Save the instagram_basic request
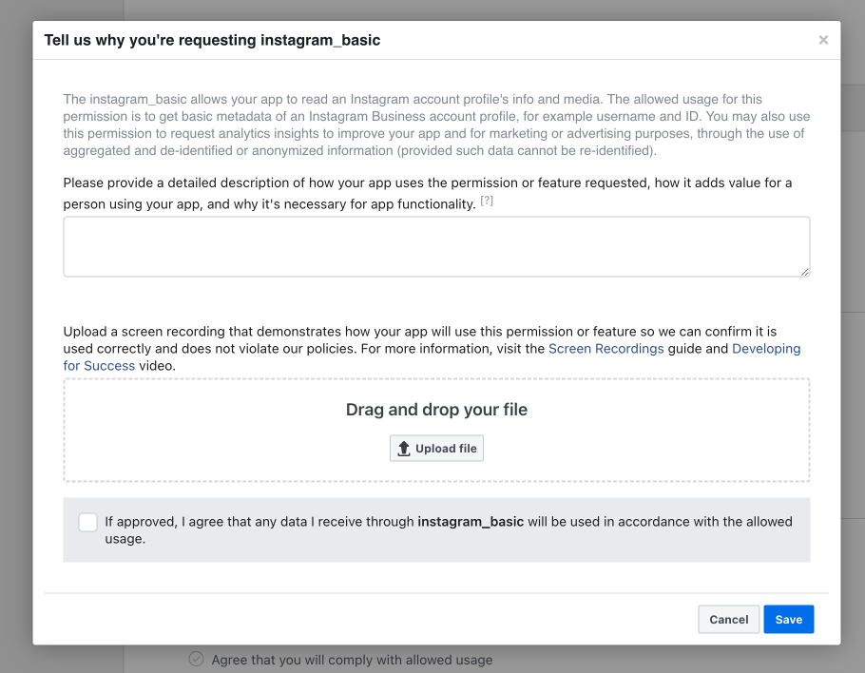Image resolution: width=865 pixels, height=673 pixels. 788,619
